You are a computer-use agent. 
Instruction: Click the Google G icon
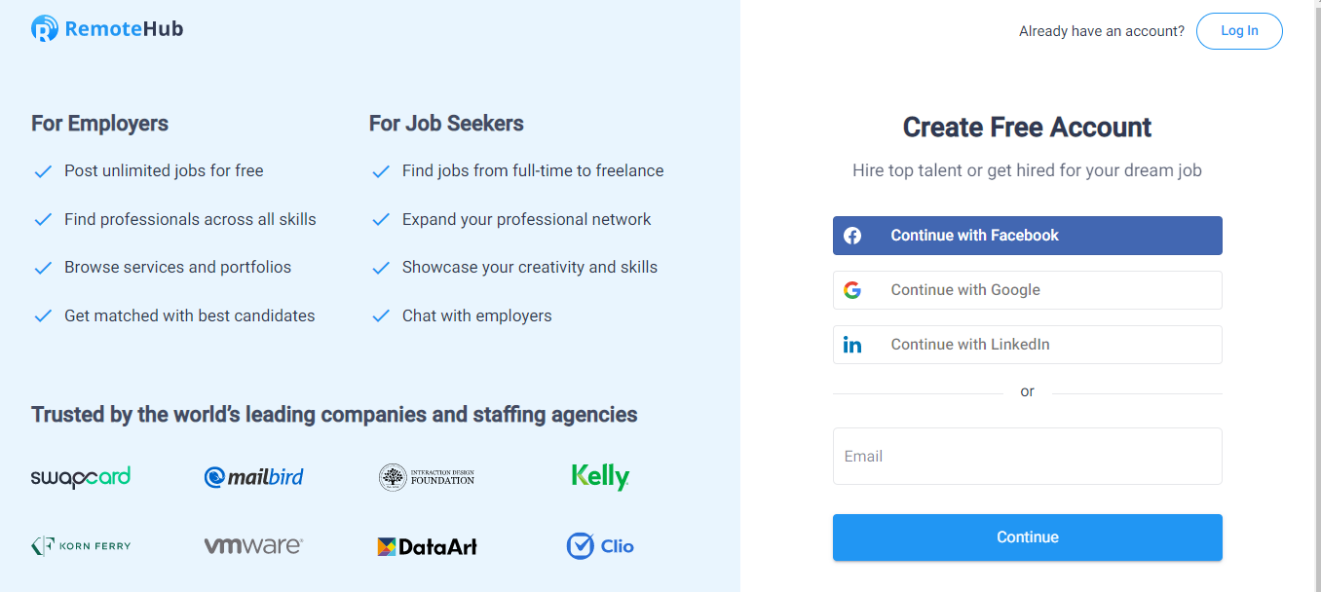pos(852,290)
